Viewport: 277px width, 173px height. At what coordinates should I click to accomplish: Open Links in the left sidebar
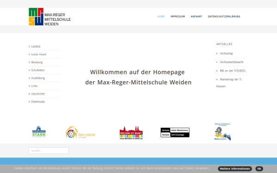click(x=34, y=86)
